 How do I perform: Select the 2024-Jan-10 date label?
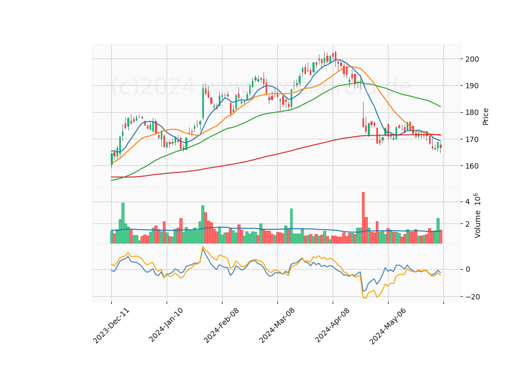[166, 325]
